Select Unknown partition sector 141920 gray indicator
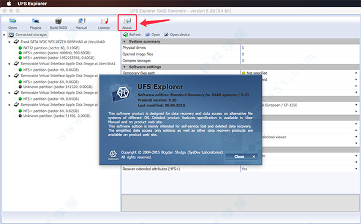This screenshot has width=361, height=224. pos(20,87)
